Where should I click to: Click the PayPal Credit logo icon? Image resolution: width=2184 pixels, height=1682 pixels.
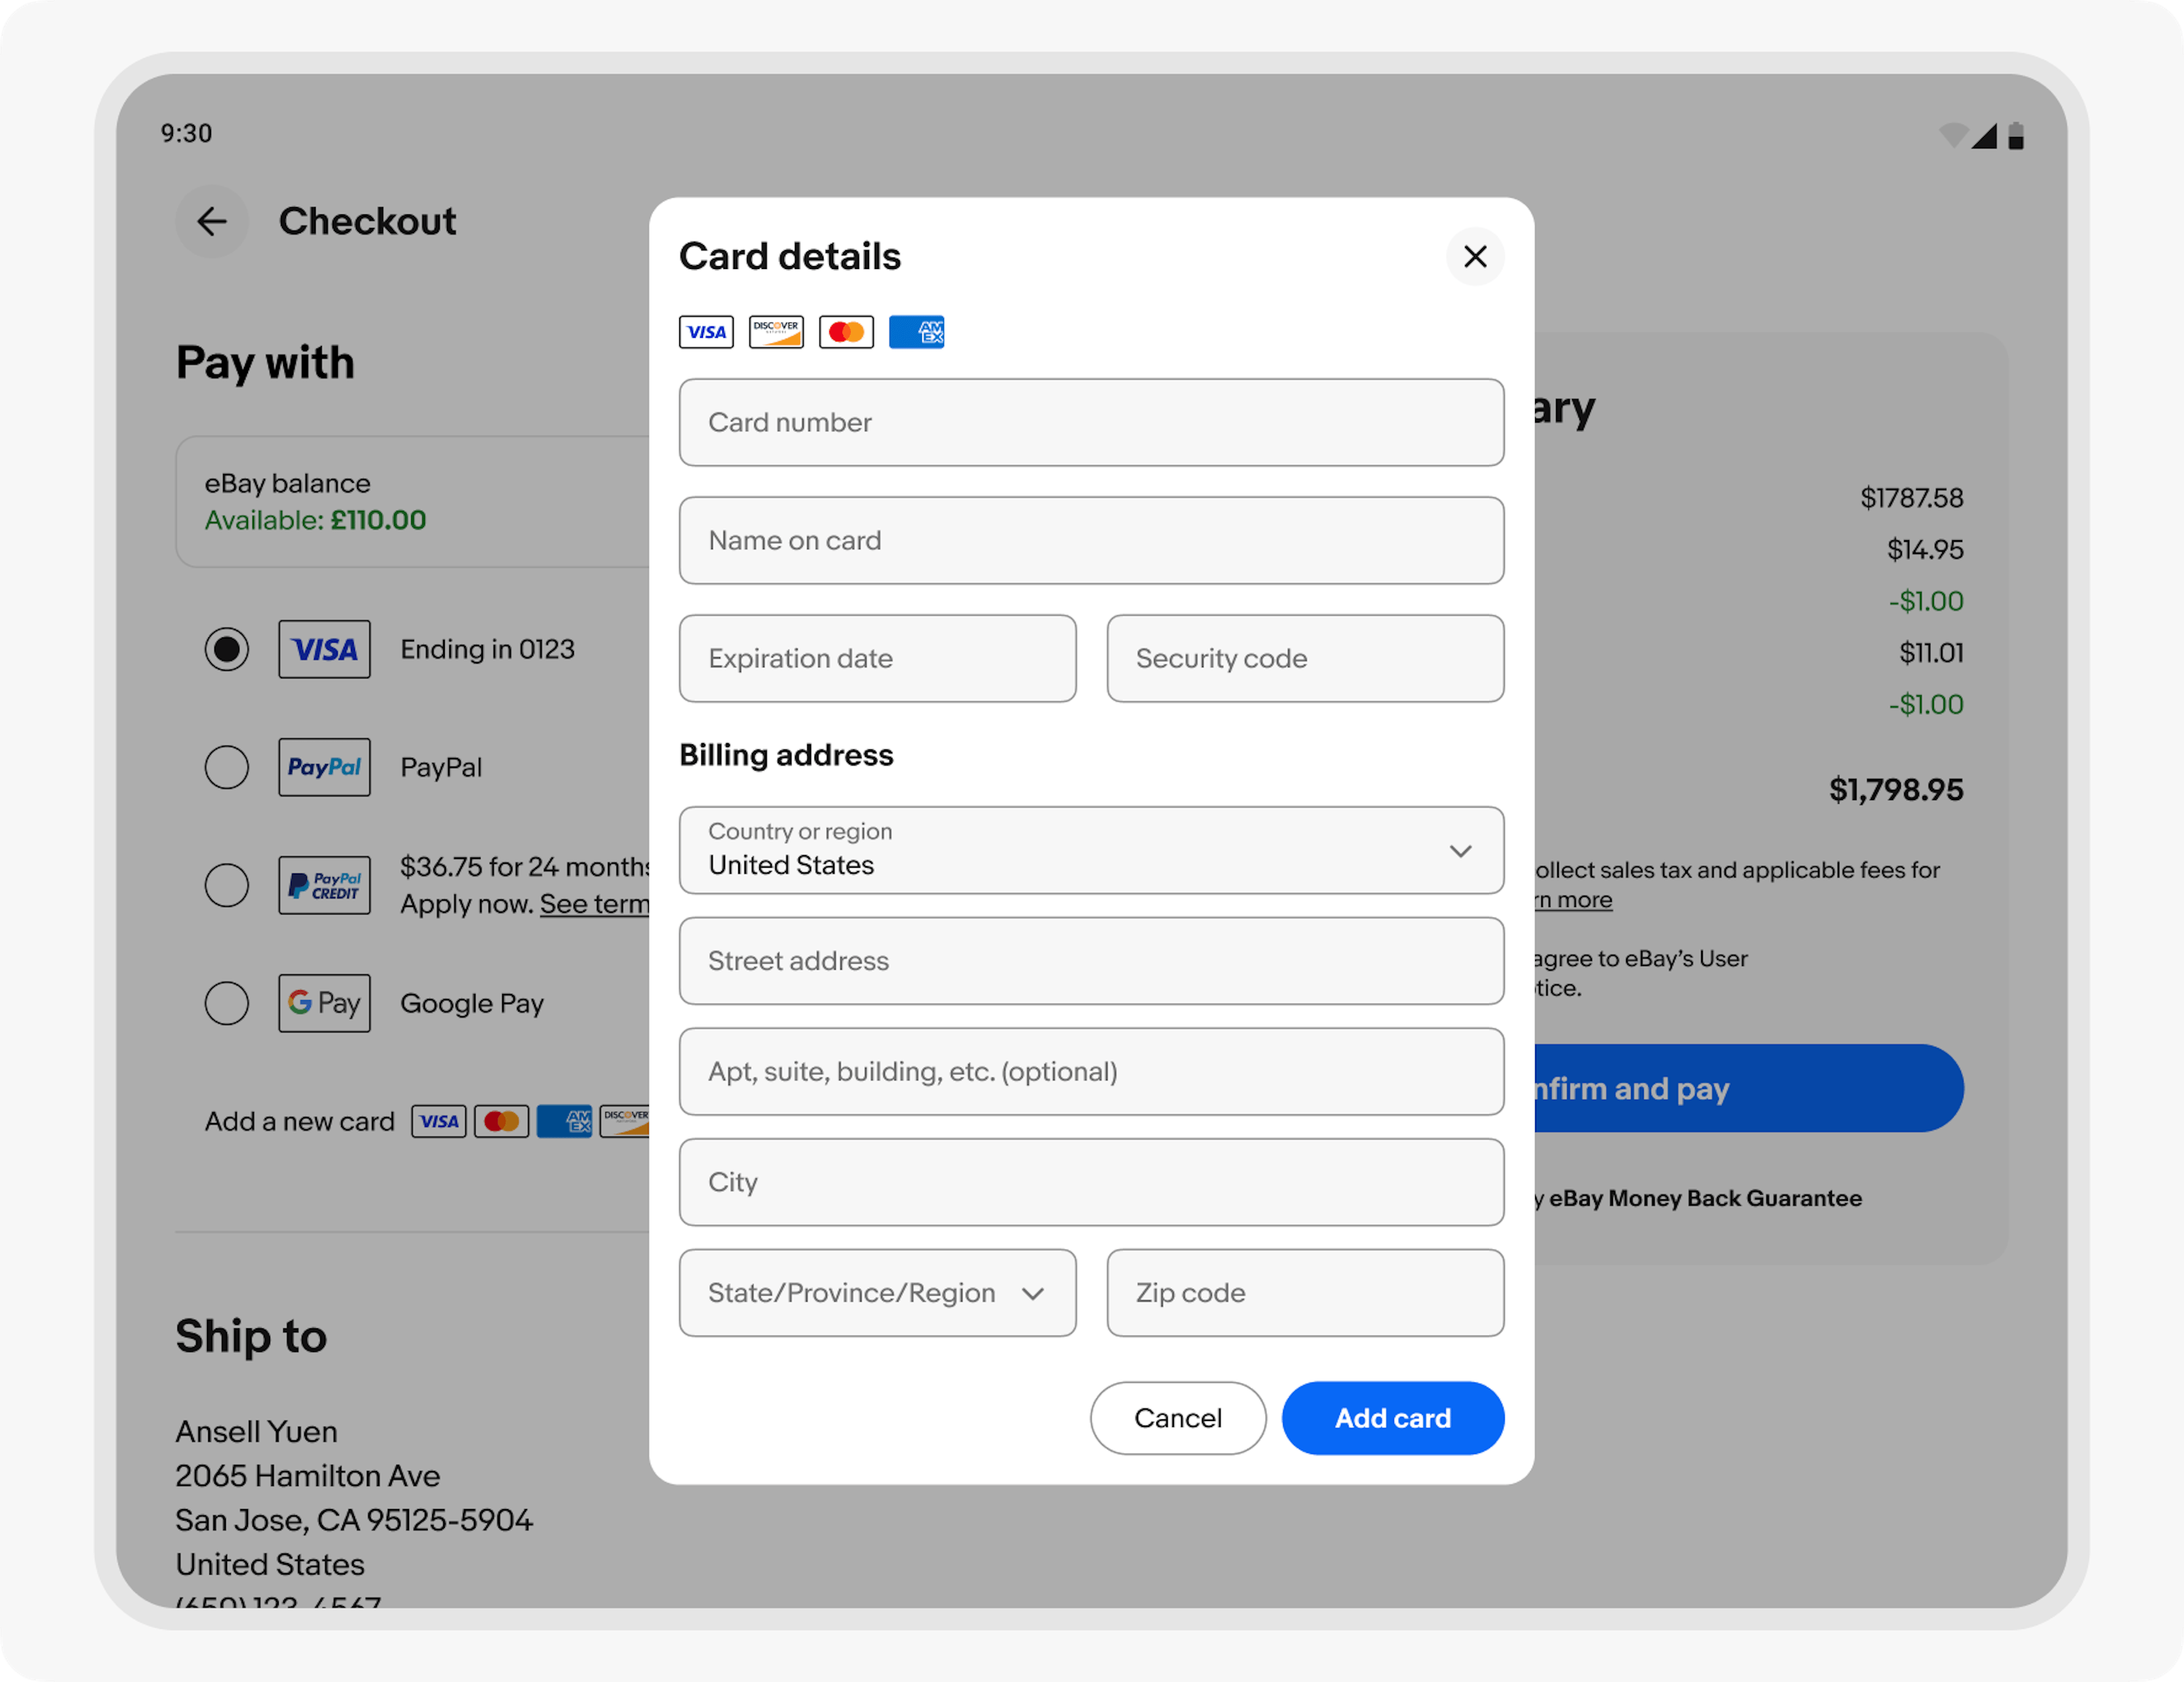pyautogui.click(x=324, y=885)
